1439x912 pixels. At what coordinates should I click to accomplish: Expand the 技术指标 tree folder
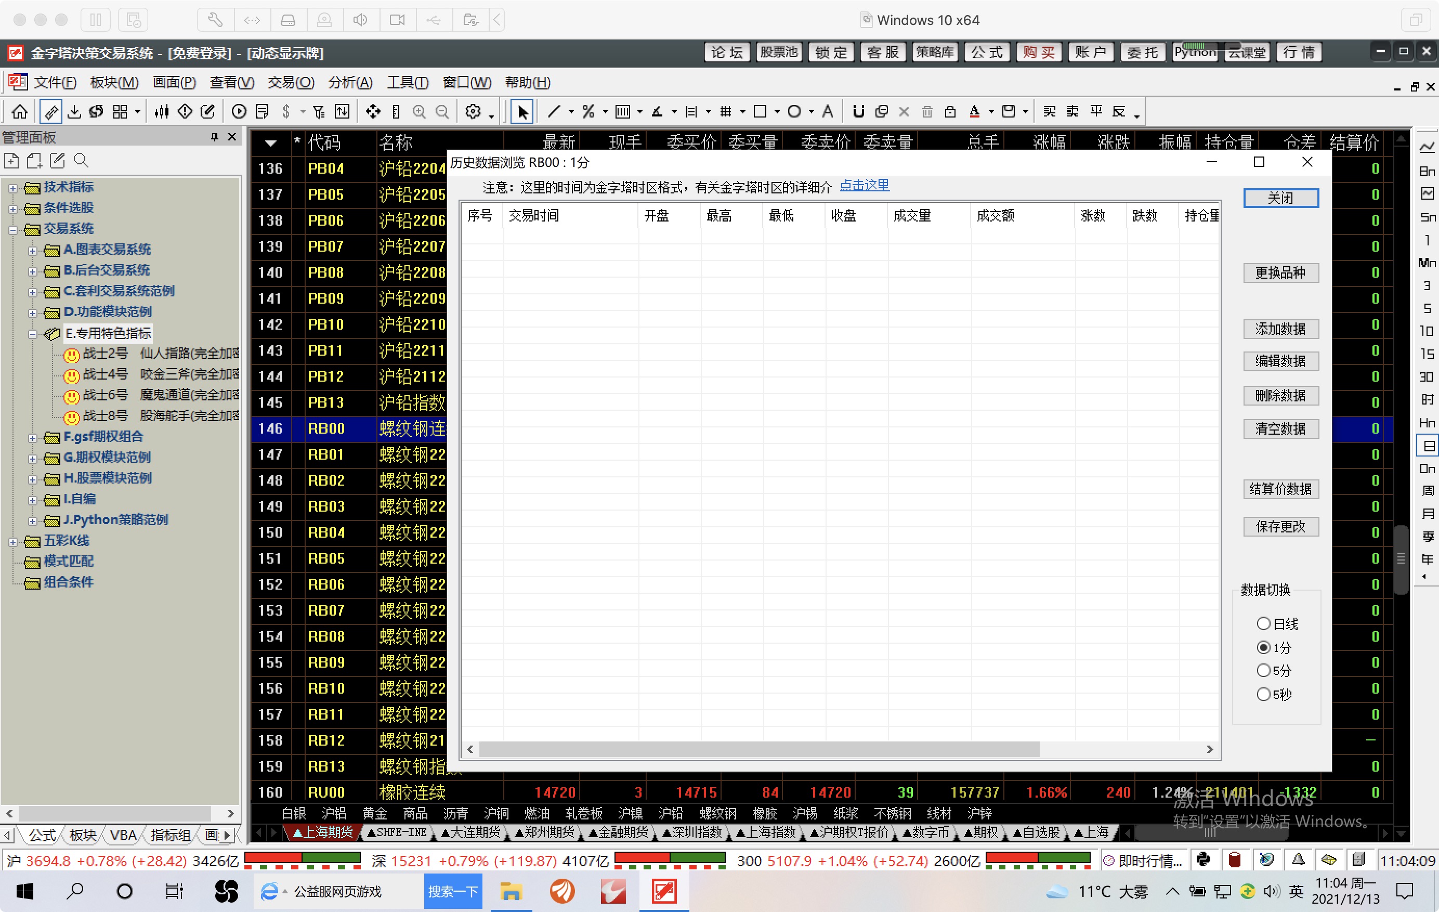pyautogui.click(x=13, y=188)
